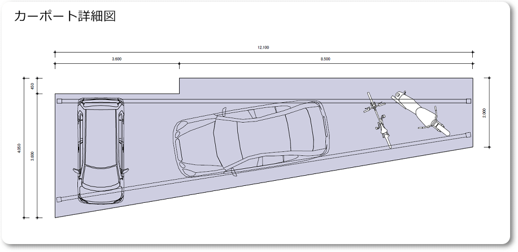Select the small car parked vertically on left

[101, 149]
